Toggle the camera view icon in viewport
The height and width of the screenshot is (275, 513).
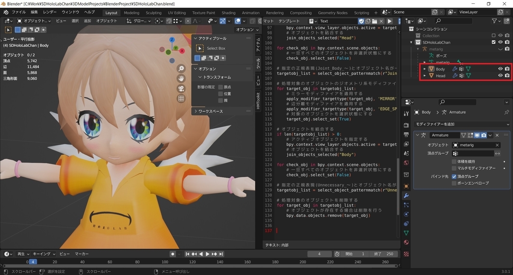[181, 88]
